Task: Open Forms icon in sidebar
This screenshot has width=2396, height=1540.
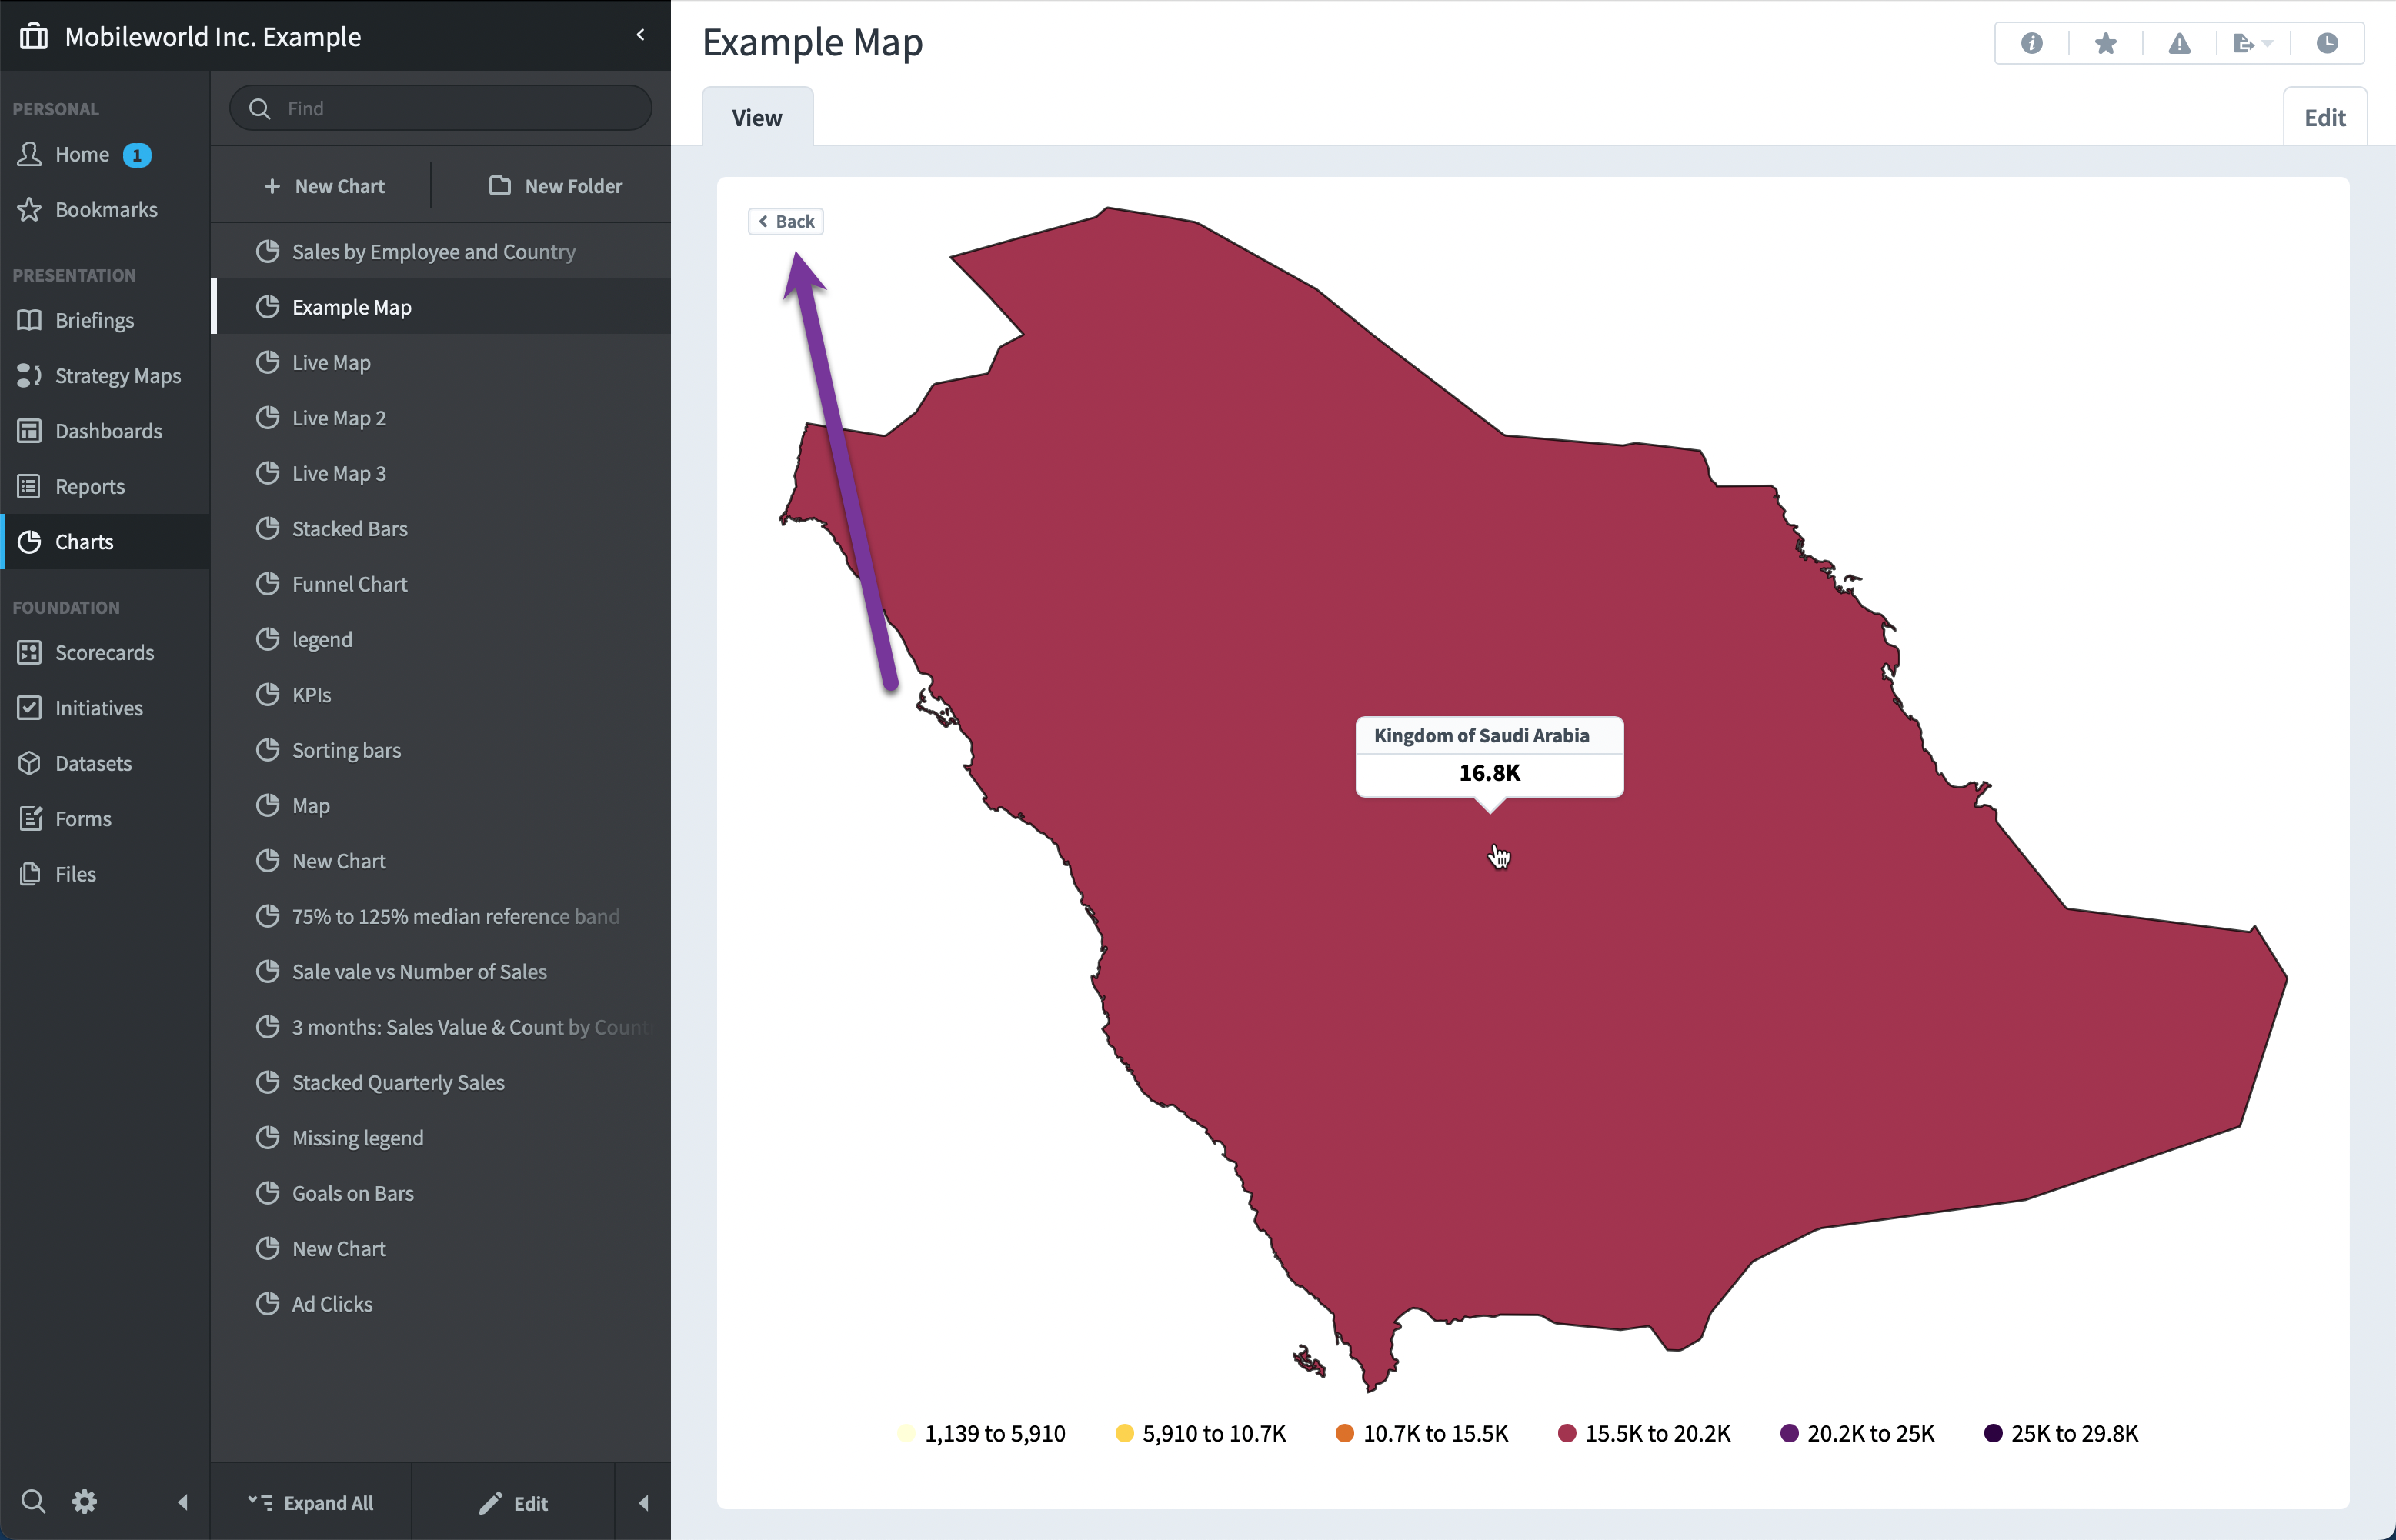Action: tap(30, 818)
